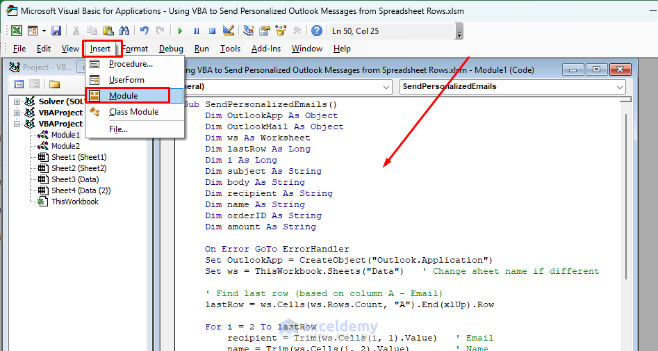Run the macro with green play icon
Viewport: 658px width, 351px height.
pyautogui.click(x=181, y=31)
